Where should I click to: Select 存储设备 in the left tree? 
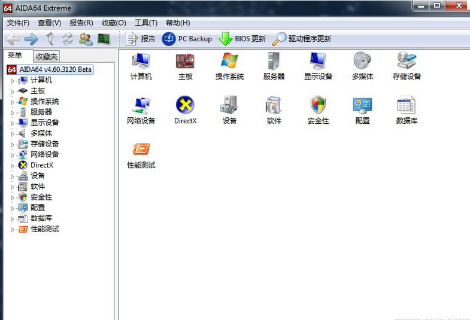tap(45, 144)
